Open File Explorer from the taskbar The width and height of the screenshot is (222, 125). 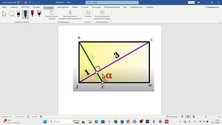90,122
